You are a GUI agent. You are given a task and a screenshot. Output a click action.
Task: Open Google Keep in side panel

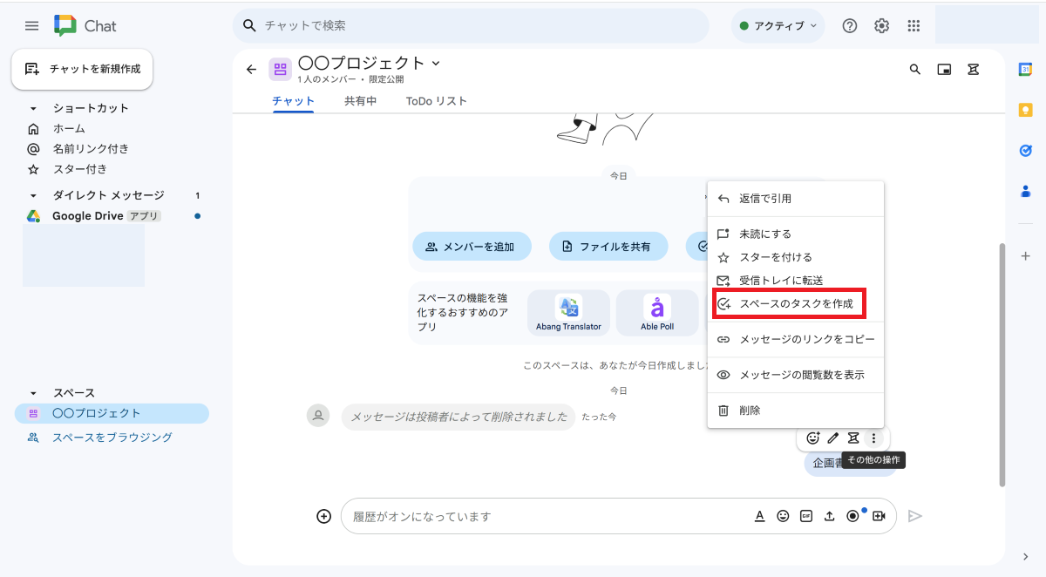(1026, 110)
